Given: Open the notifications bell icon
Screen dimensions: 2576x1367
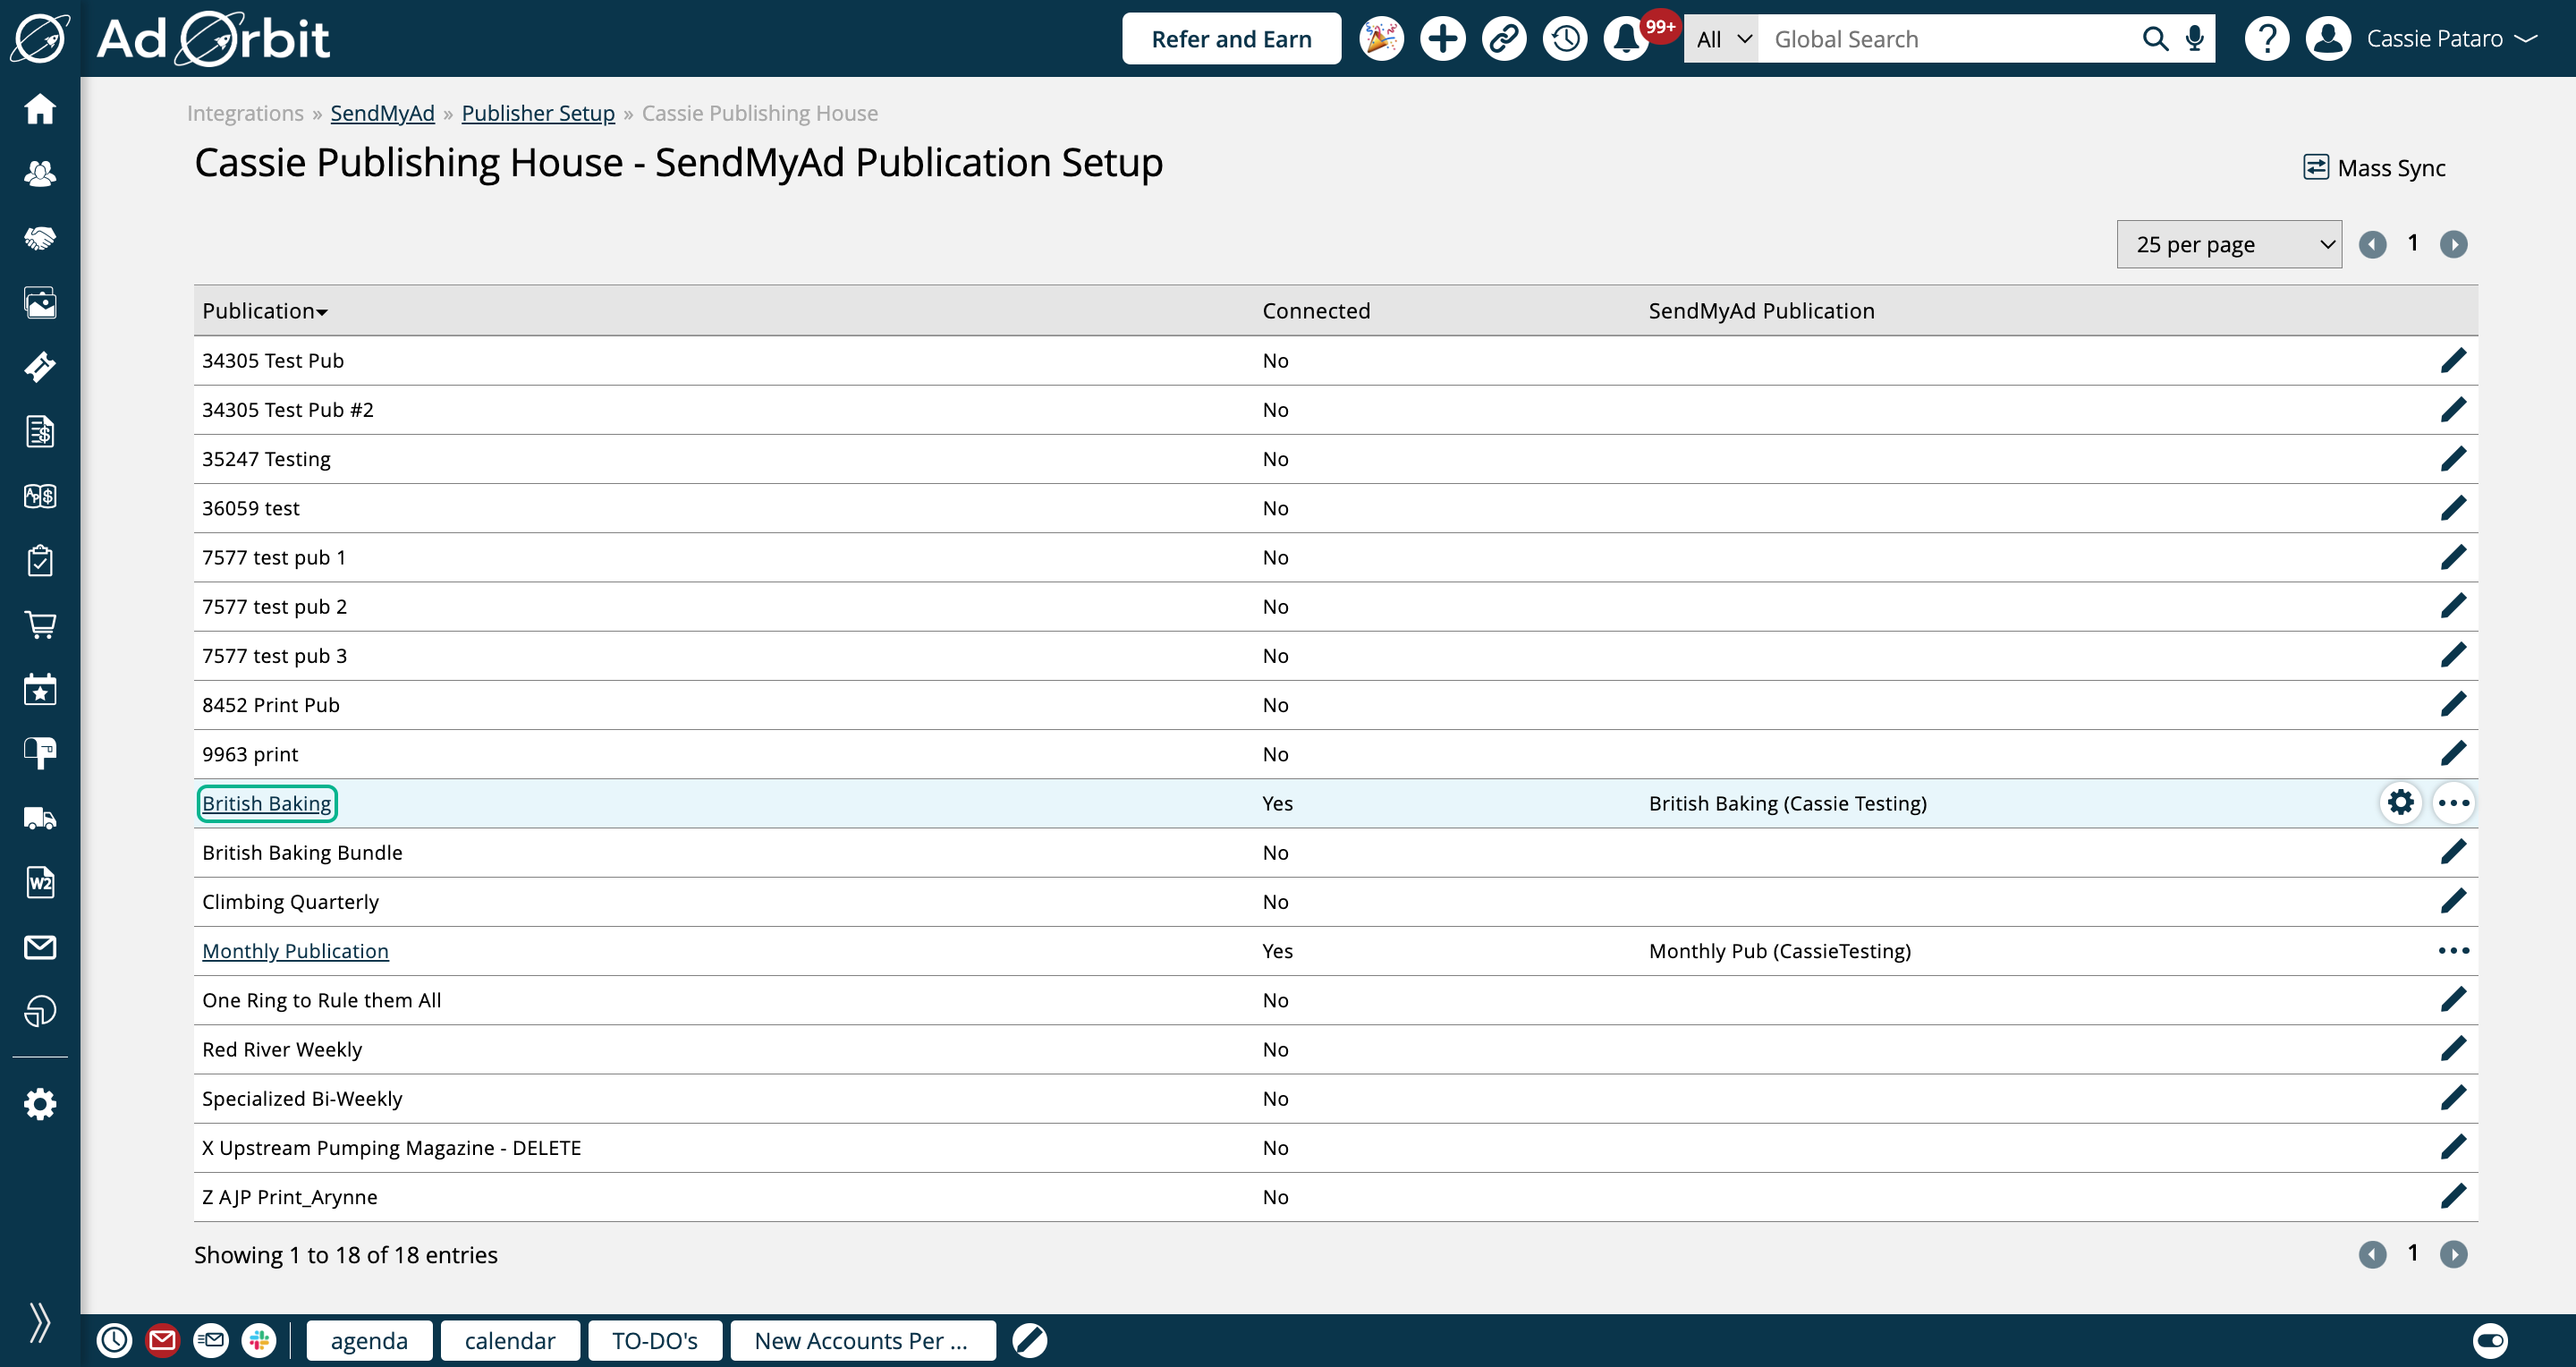Looking at the screenshot, I should point(1626,39).
